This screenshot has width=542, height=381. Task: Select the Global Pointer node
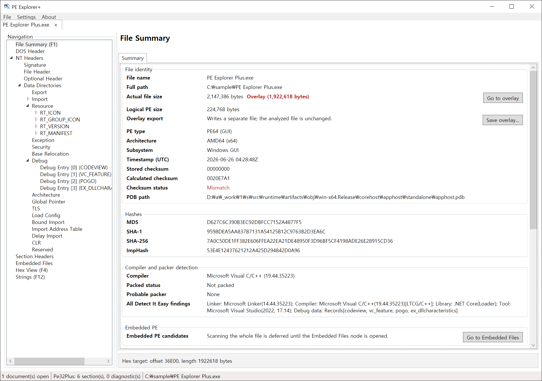[48, 202]
